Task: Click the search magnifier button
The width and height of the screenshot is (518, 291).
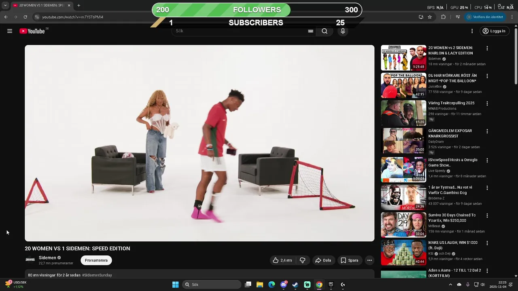Action: pos(325,31)
